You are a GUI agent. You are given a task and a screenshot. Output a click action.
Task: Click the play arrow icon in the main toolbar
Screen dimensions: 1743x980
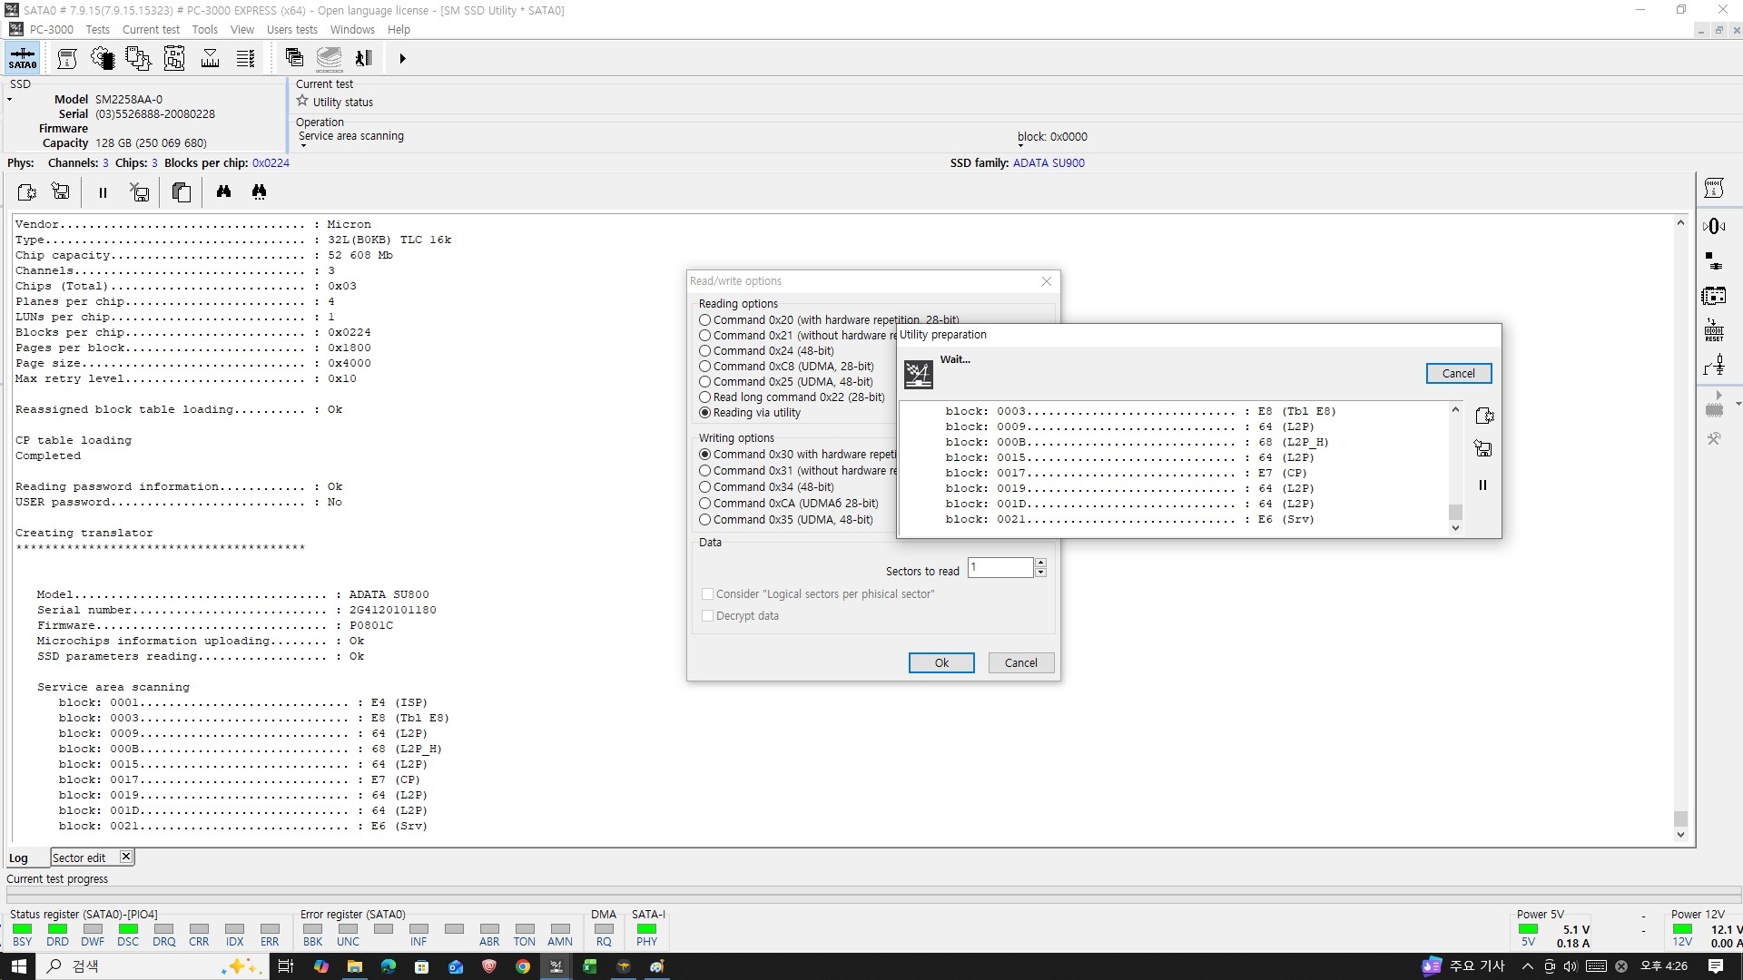[x=402, y=59]
